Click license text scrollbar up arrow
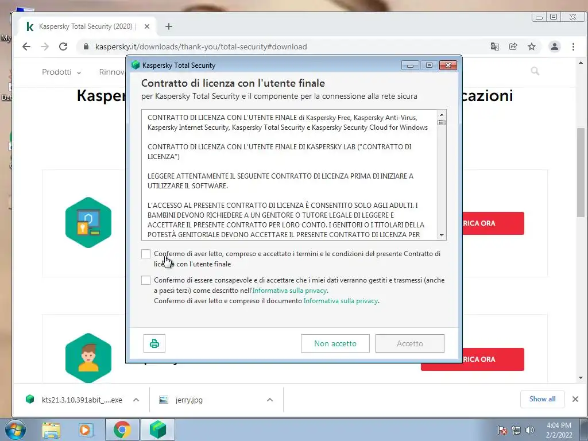The width and height of the screenshot is (588, 441). point(442,114)
